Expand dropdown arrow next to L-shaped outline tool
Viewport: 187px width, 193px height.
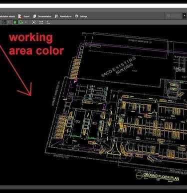pos(8,22)
